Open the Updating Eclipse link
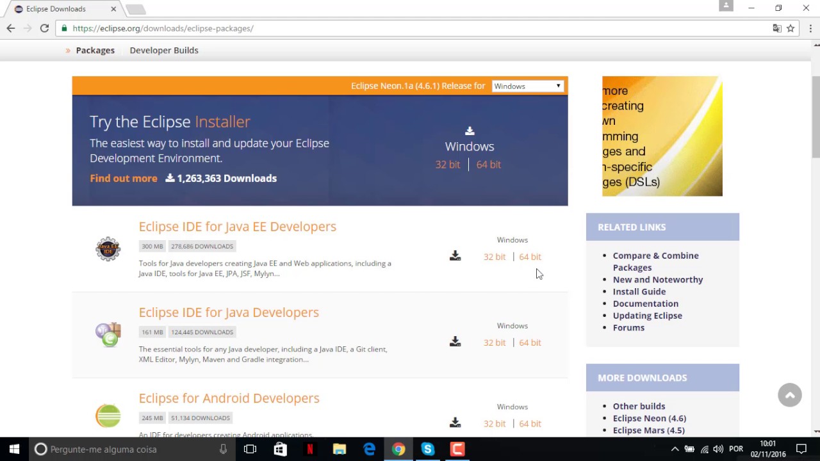820x461 pixels. (x=648, y=315)
